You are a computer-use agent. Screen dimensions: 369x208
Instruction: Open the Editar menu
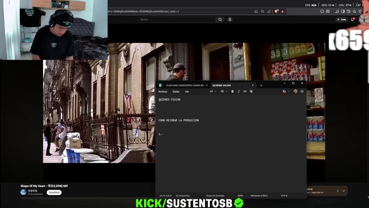point(176,92)
